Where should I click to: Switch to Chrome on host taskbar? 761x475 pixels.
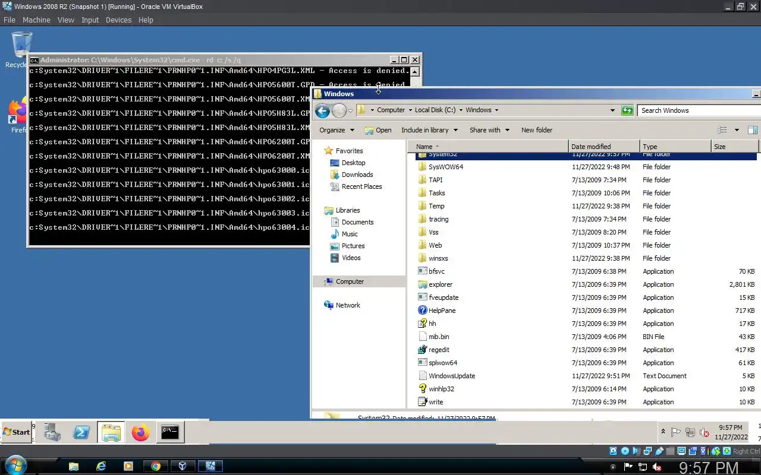click(x=155, y=466)
